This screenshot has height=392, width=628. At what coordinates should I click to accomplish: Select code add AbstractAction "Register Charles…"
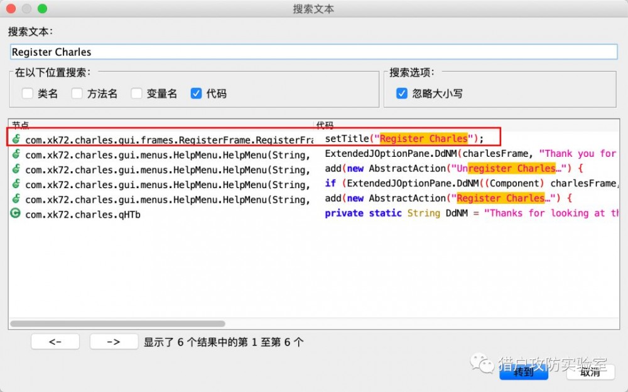(x=448, y=198)
